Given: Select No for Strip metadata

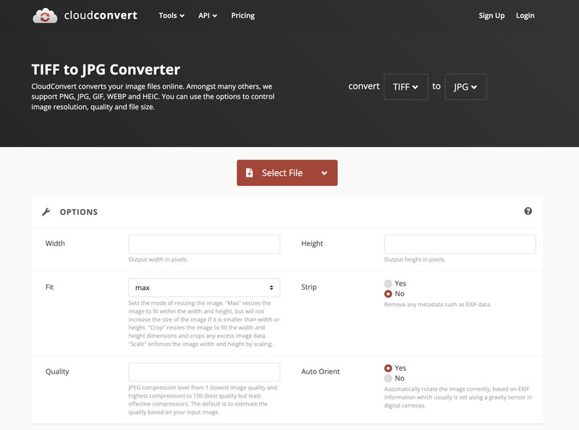Looking at the screenshot, I should tap(388, 294).
